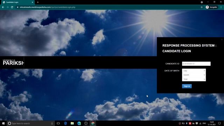Click the taskbar search microphone icon
The image size is (224, 126).
(52, 123)
